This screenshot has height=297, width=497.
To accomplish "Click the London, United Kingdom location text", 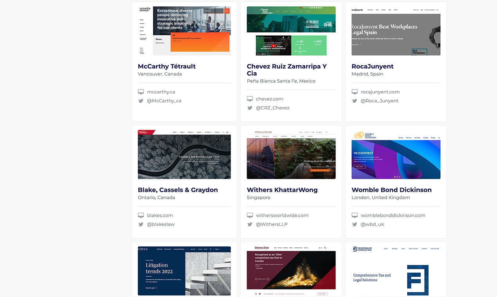I will (x=381, y=197).
